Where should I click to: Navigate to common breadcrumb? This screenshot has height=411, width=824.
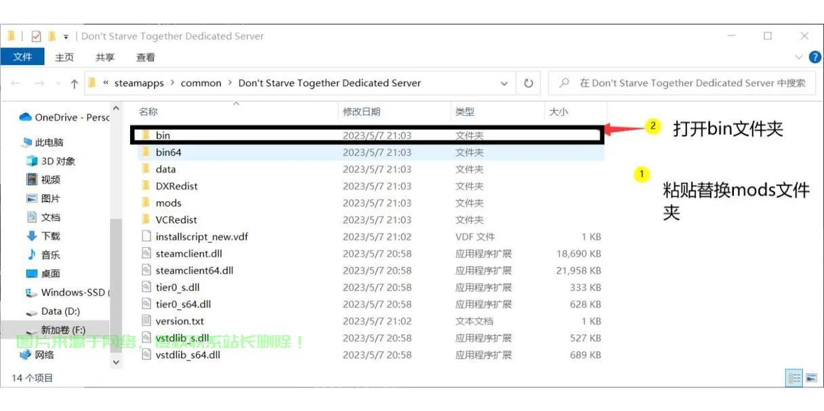(201, 83)
